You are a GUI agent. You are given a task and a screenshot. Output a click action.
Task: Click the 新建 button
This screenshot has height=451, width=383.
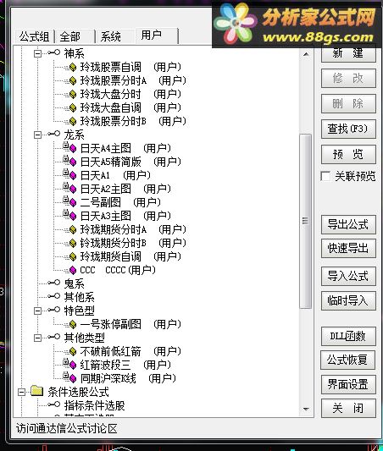click(x=348, y=53)
